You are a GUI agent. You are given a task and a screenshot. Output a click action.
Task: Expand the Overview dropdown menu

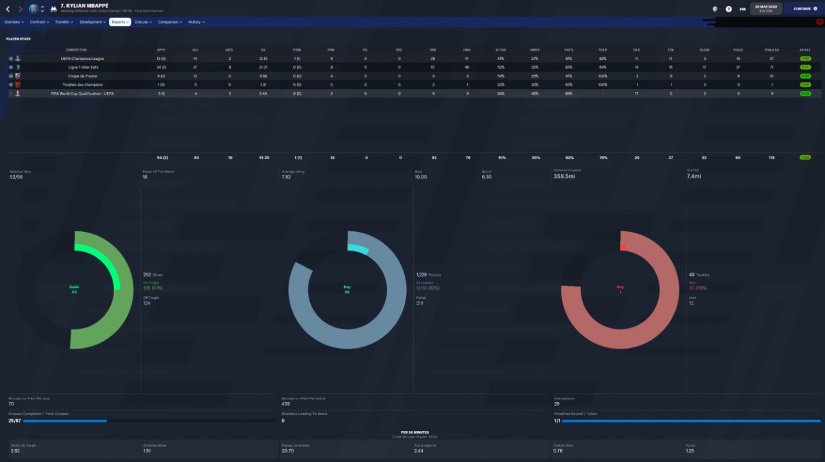click(x=14, y=22)
